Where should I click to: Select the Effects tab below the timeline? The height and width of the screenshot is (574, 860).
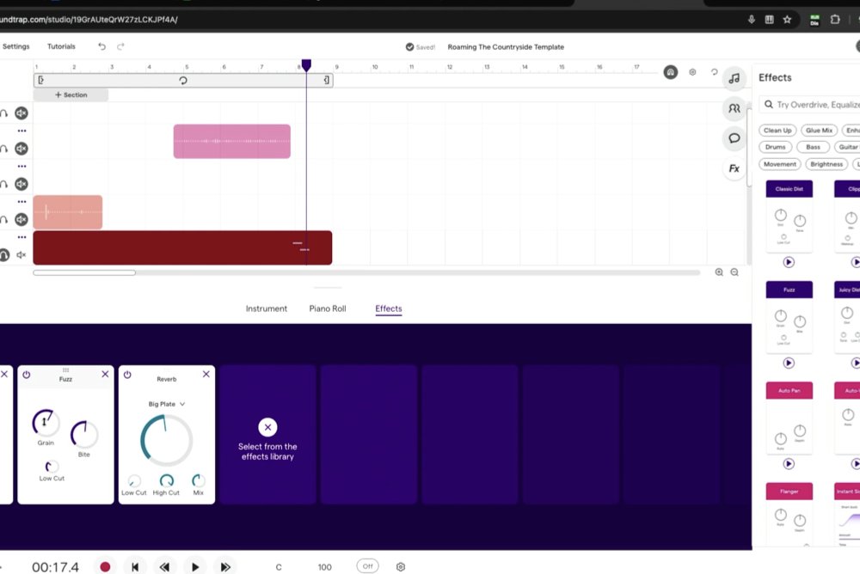pos(389,308)
